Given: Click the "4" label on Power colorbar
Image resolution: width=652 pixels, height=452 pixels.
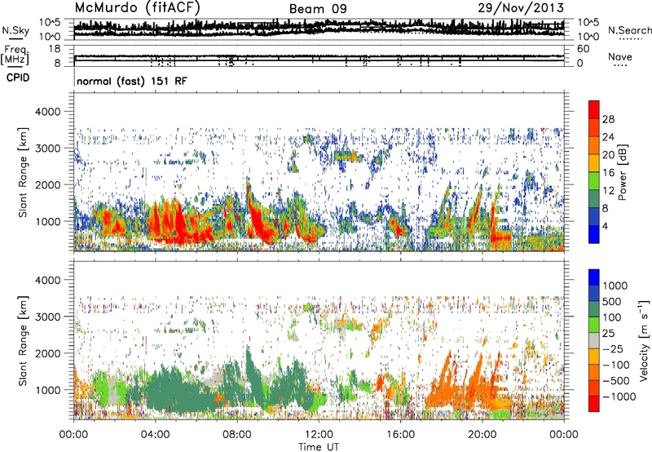Looking at the screenshot, I should click(605, 226).
